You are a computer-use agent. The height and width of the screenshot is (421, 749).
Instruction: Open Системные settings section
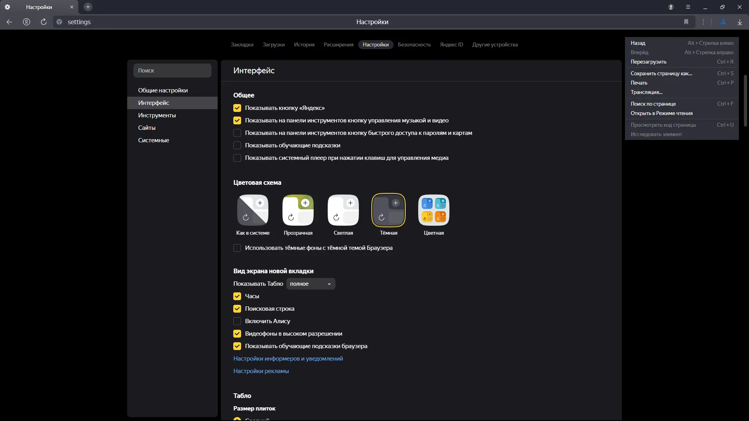pos(153,140)
